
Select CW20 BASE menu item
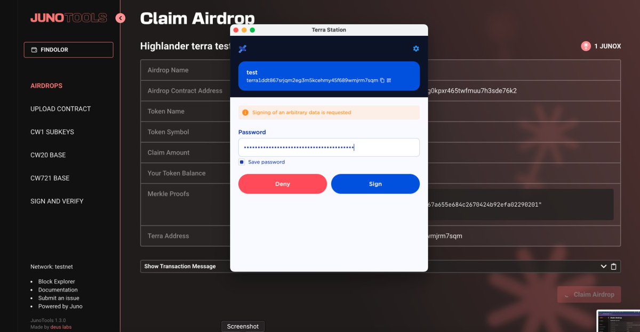pos(48,155)
